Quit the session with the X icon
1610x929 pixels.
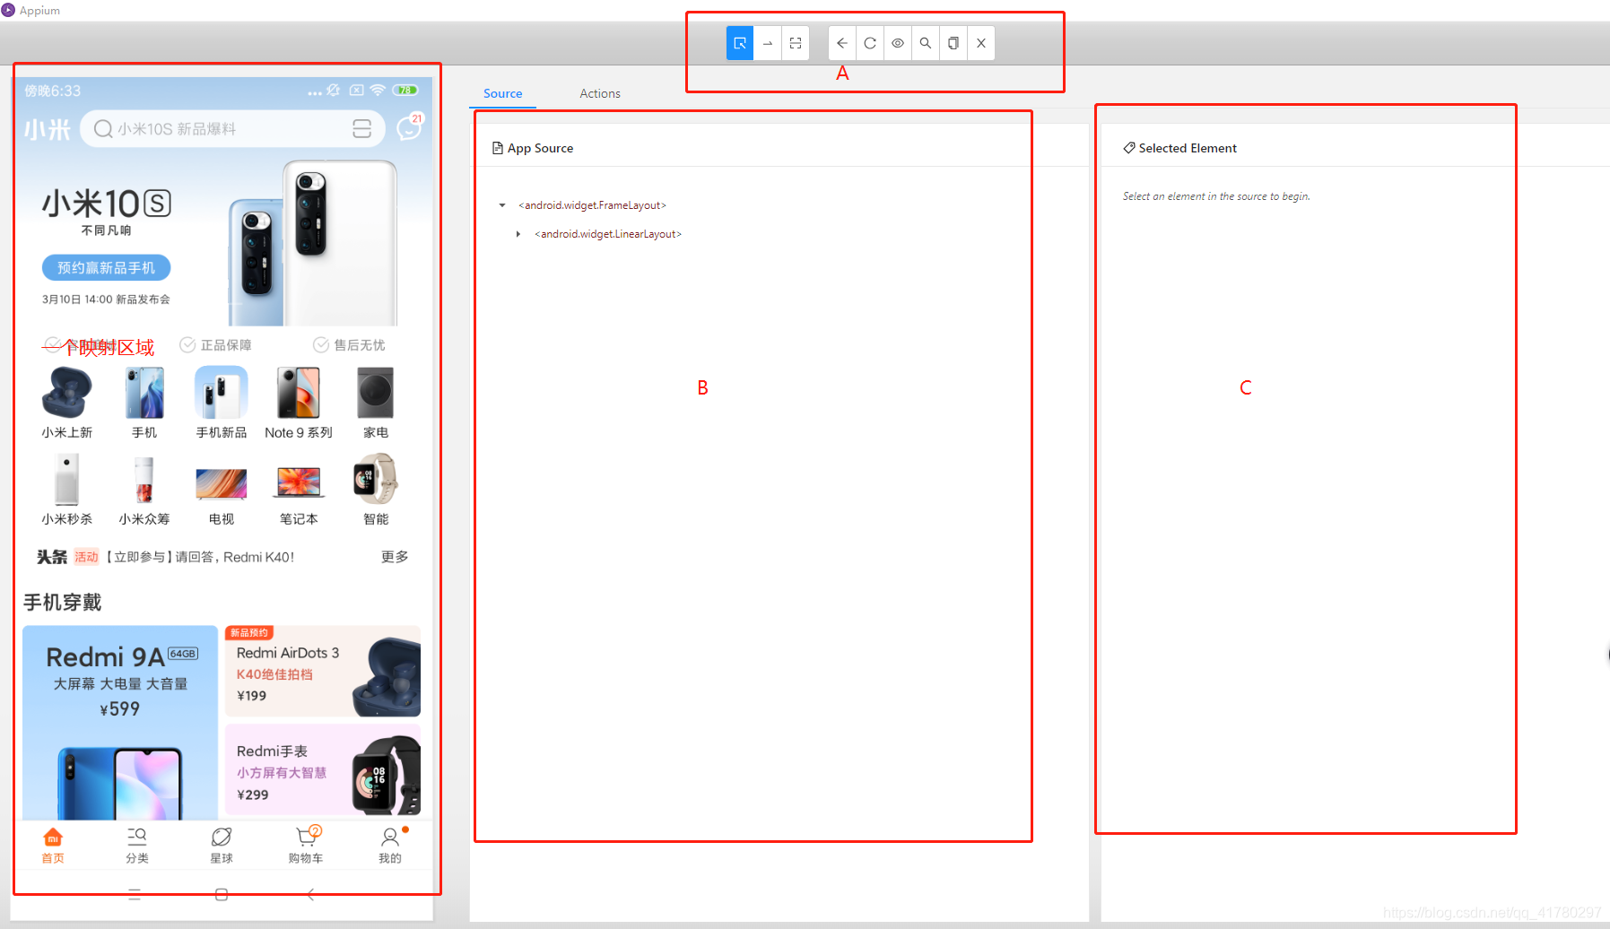pos(981,43)
